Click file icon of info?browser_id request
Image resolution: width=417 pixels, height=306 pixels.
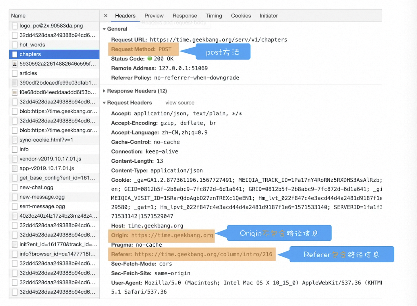point(14,254)
